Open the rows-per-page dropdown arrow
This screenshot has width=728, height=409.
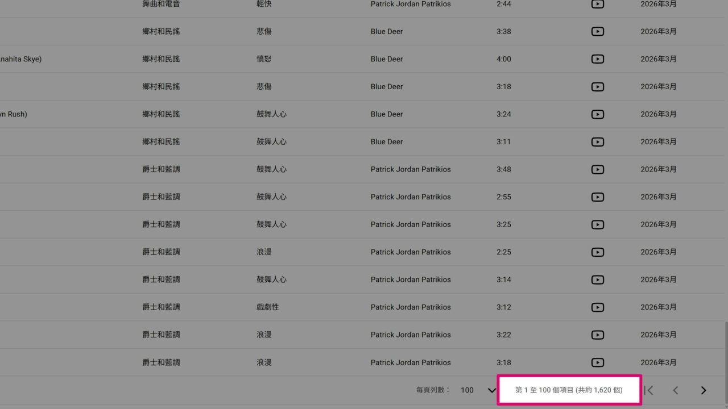point(492,390)
